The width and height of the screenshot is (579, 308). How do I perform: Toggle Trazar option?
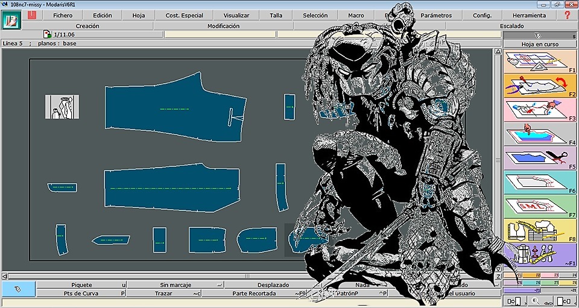[x=164, y=294]
